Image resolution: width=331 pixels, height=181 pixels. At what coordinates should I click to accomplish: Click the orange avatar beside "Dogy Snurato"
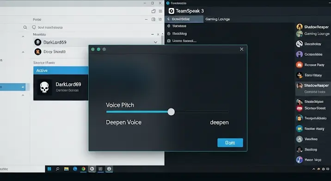click(x=38, y=51)
